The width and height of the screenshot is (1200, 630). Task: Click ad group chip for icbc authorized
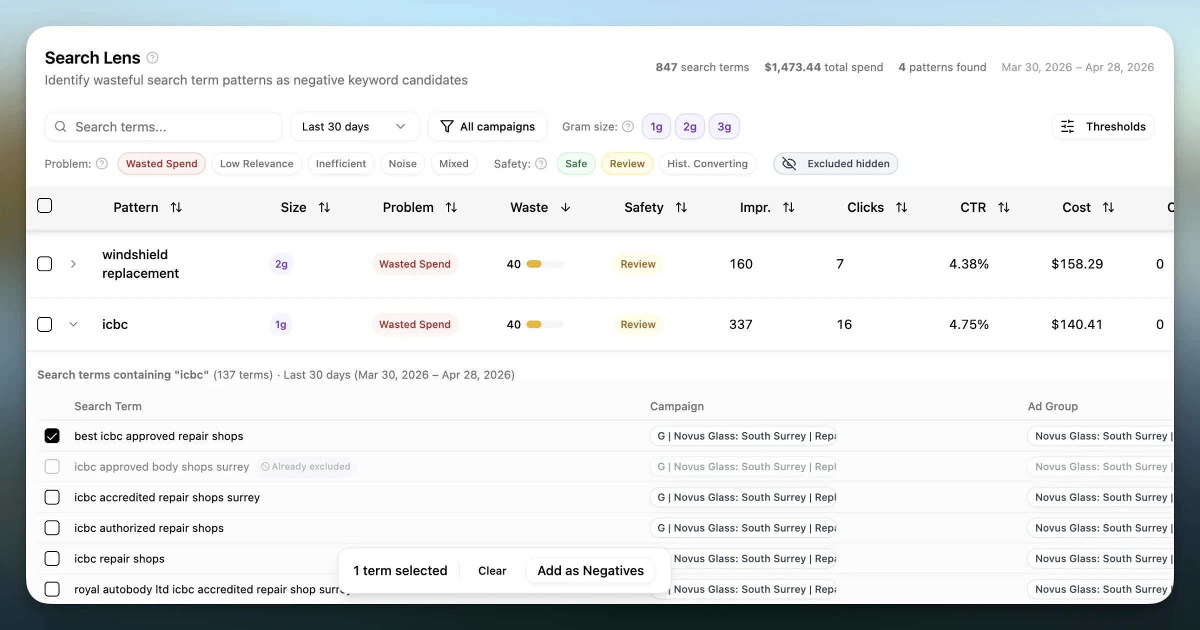1100,528
